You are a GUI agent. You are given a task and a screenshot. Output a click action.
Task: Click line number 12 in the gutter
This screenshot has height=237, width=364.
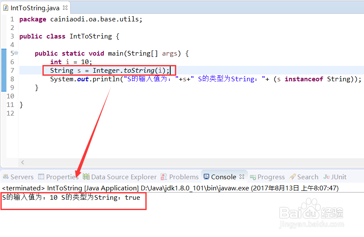(10, 113)
